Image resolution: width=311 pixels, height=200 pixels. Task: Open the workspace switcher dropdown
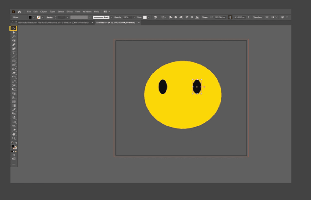click(x=107, y=12)
